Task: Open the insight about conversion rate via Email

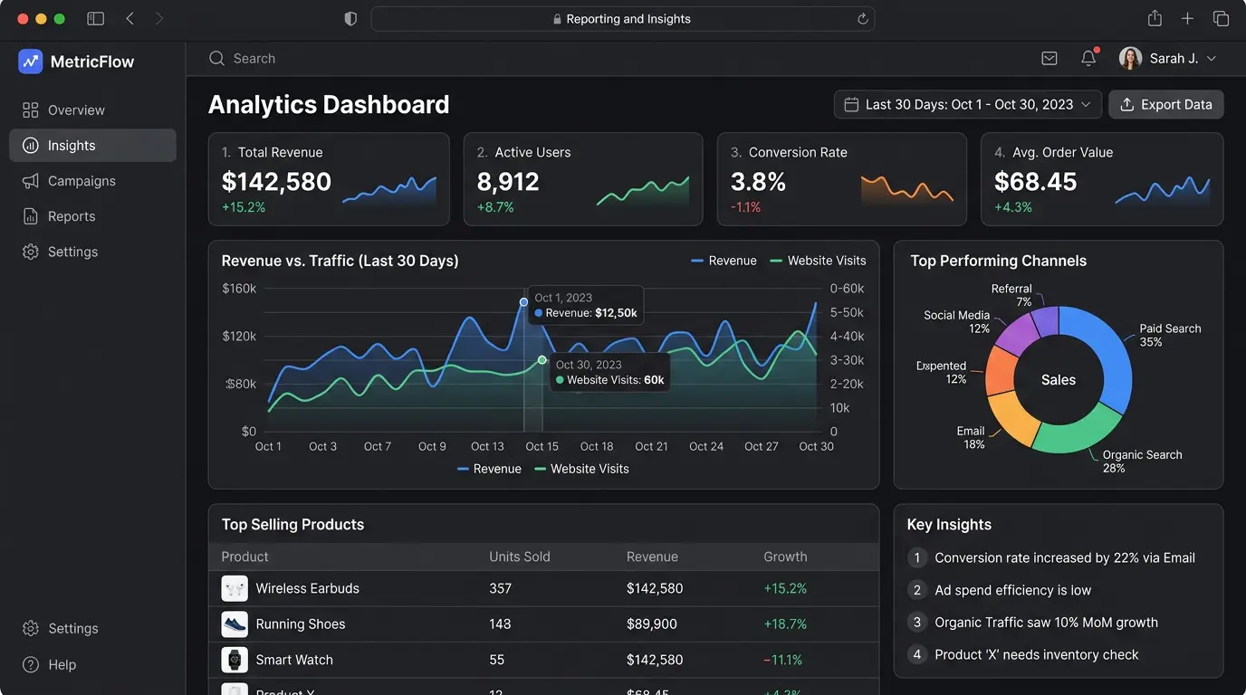Action: (1052, 558)
